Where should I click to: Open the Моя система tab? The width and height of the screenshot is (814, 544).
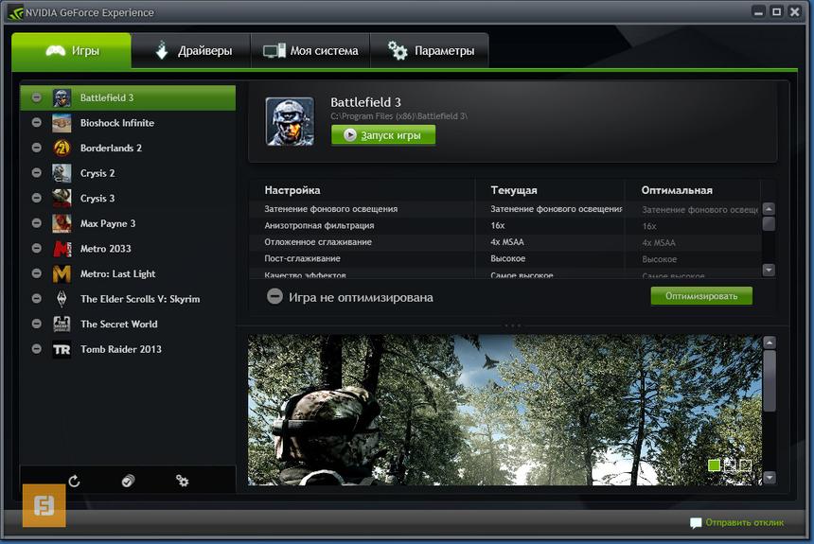point(310,51)
